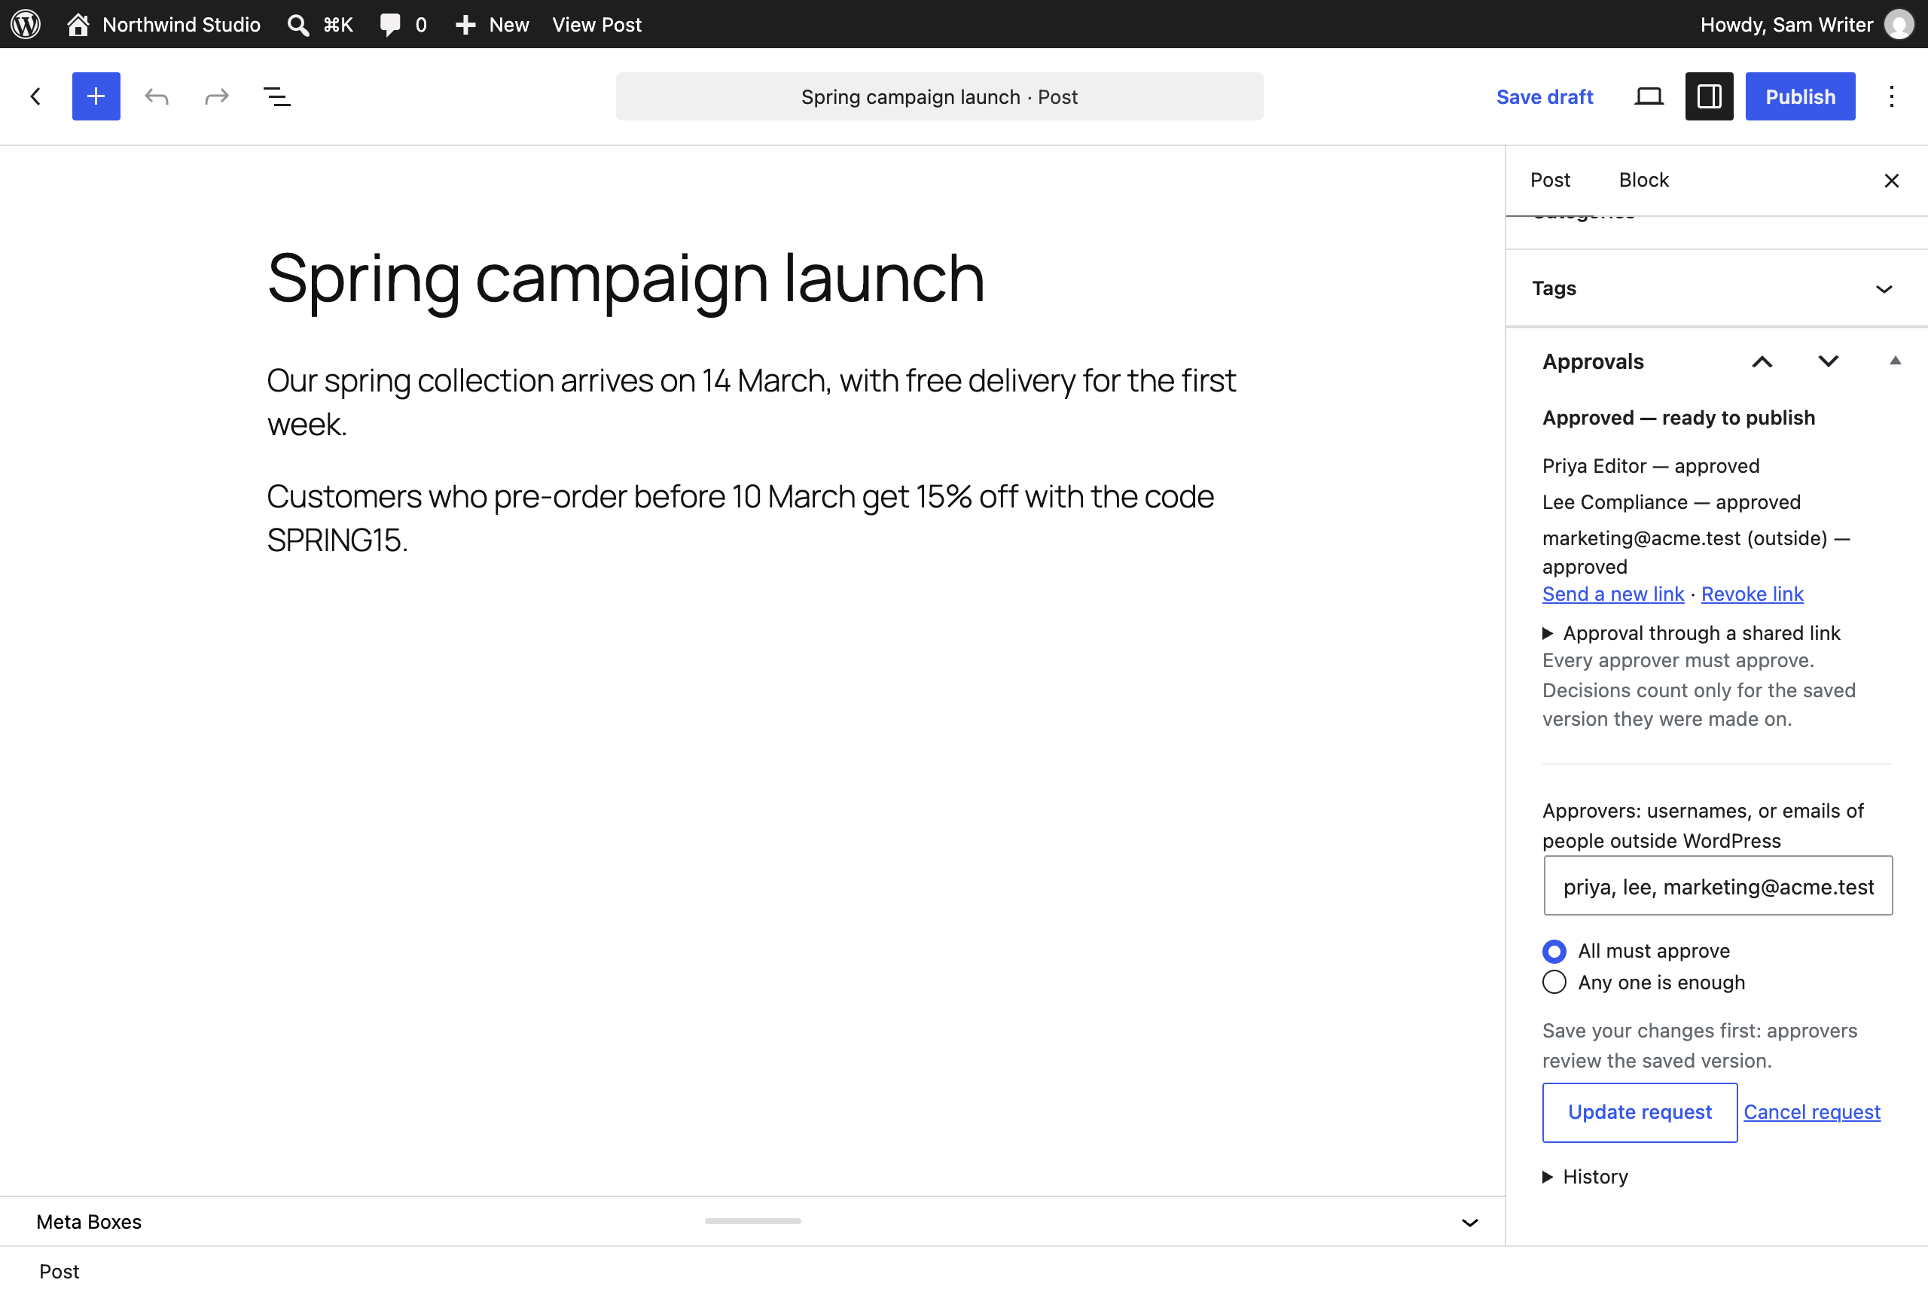Toggle the settings sidebar icon

pyautogui.click(x=1709, y=96)
